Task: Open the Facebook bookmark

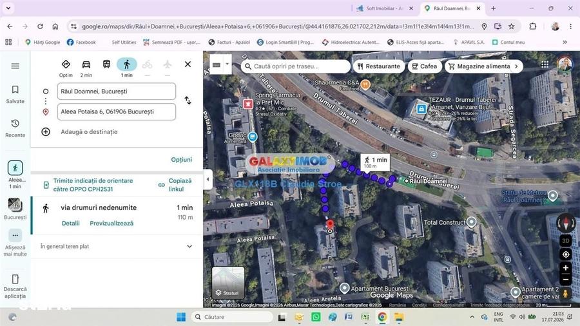Action: pos(81,42)
